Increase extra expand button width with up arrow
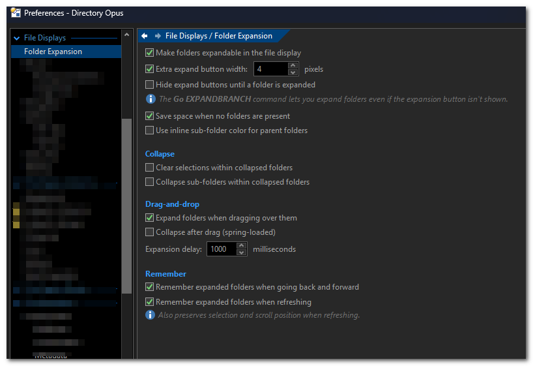533x366 pixels. [293, 65]
